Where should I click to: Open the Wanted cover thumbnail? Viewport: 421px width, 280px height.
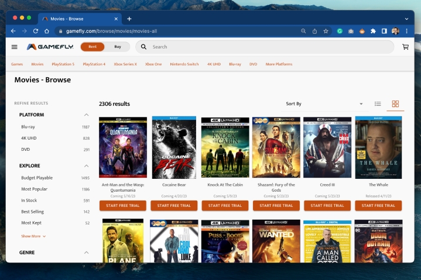click(x=276, y=241)
